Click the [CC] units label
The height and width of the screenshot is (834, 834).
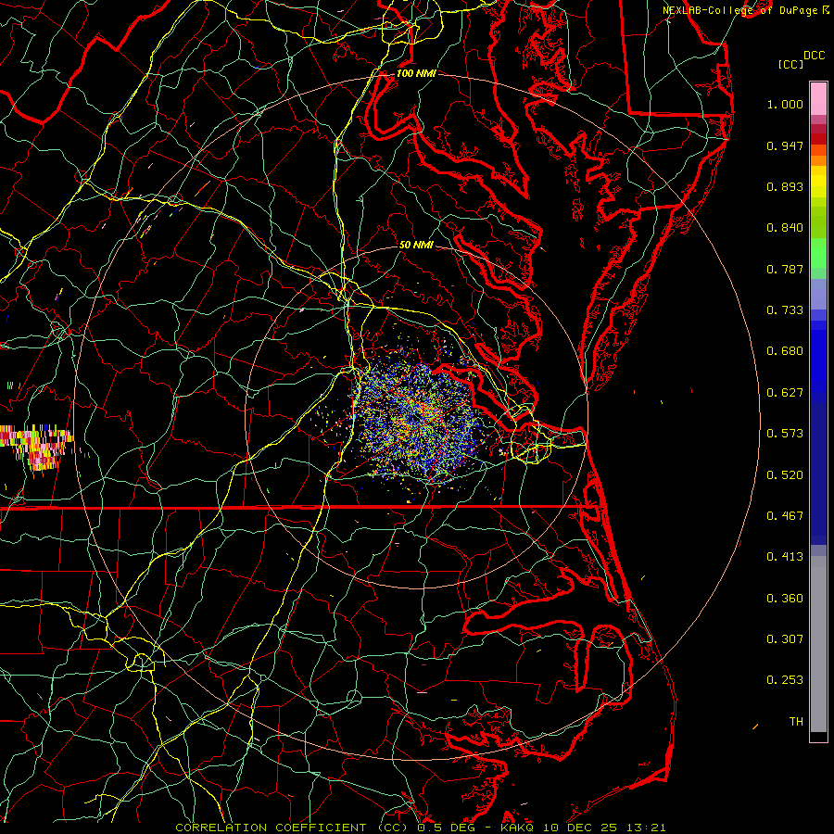pos(791,64)
